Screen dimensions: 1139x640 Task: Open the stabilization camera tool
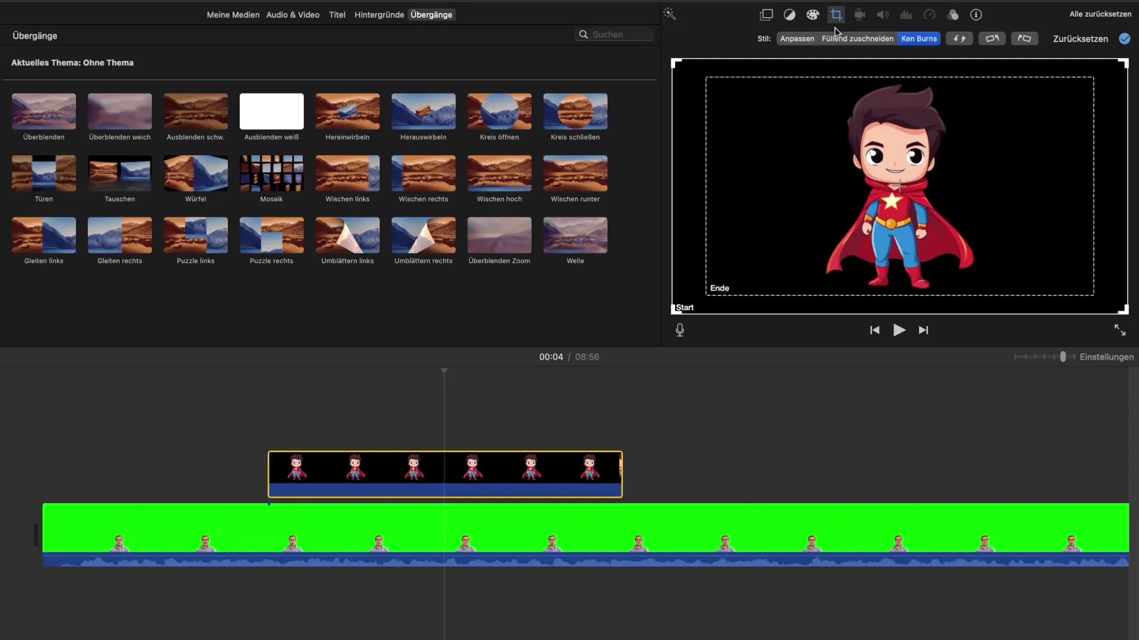pyautogui.click(x=860, y=15)
